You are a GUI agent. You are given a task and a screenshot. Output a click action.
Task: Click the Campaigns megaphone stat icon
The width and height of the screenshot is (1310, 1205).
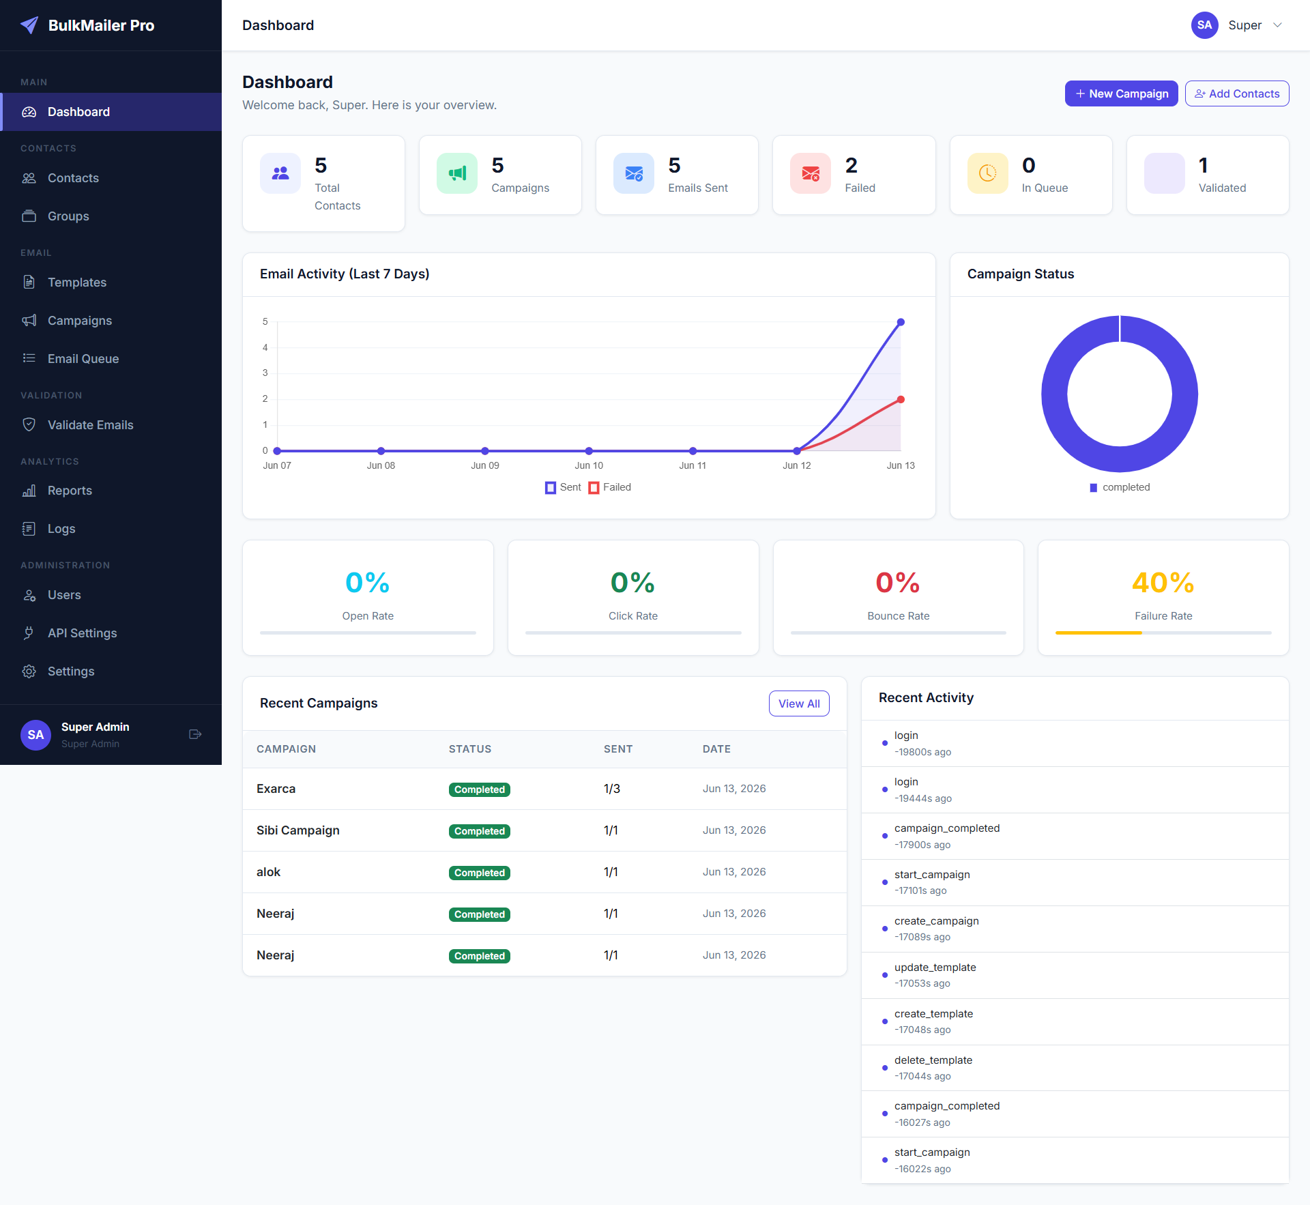457,173
